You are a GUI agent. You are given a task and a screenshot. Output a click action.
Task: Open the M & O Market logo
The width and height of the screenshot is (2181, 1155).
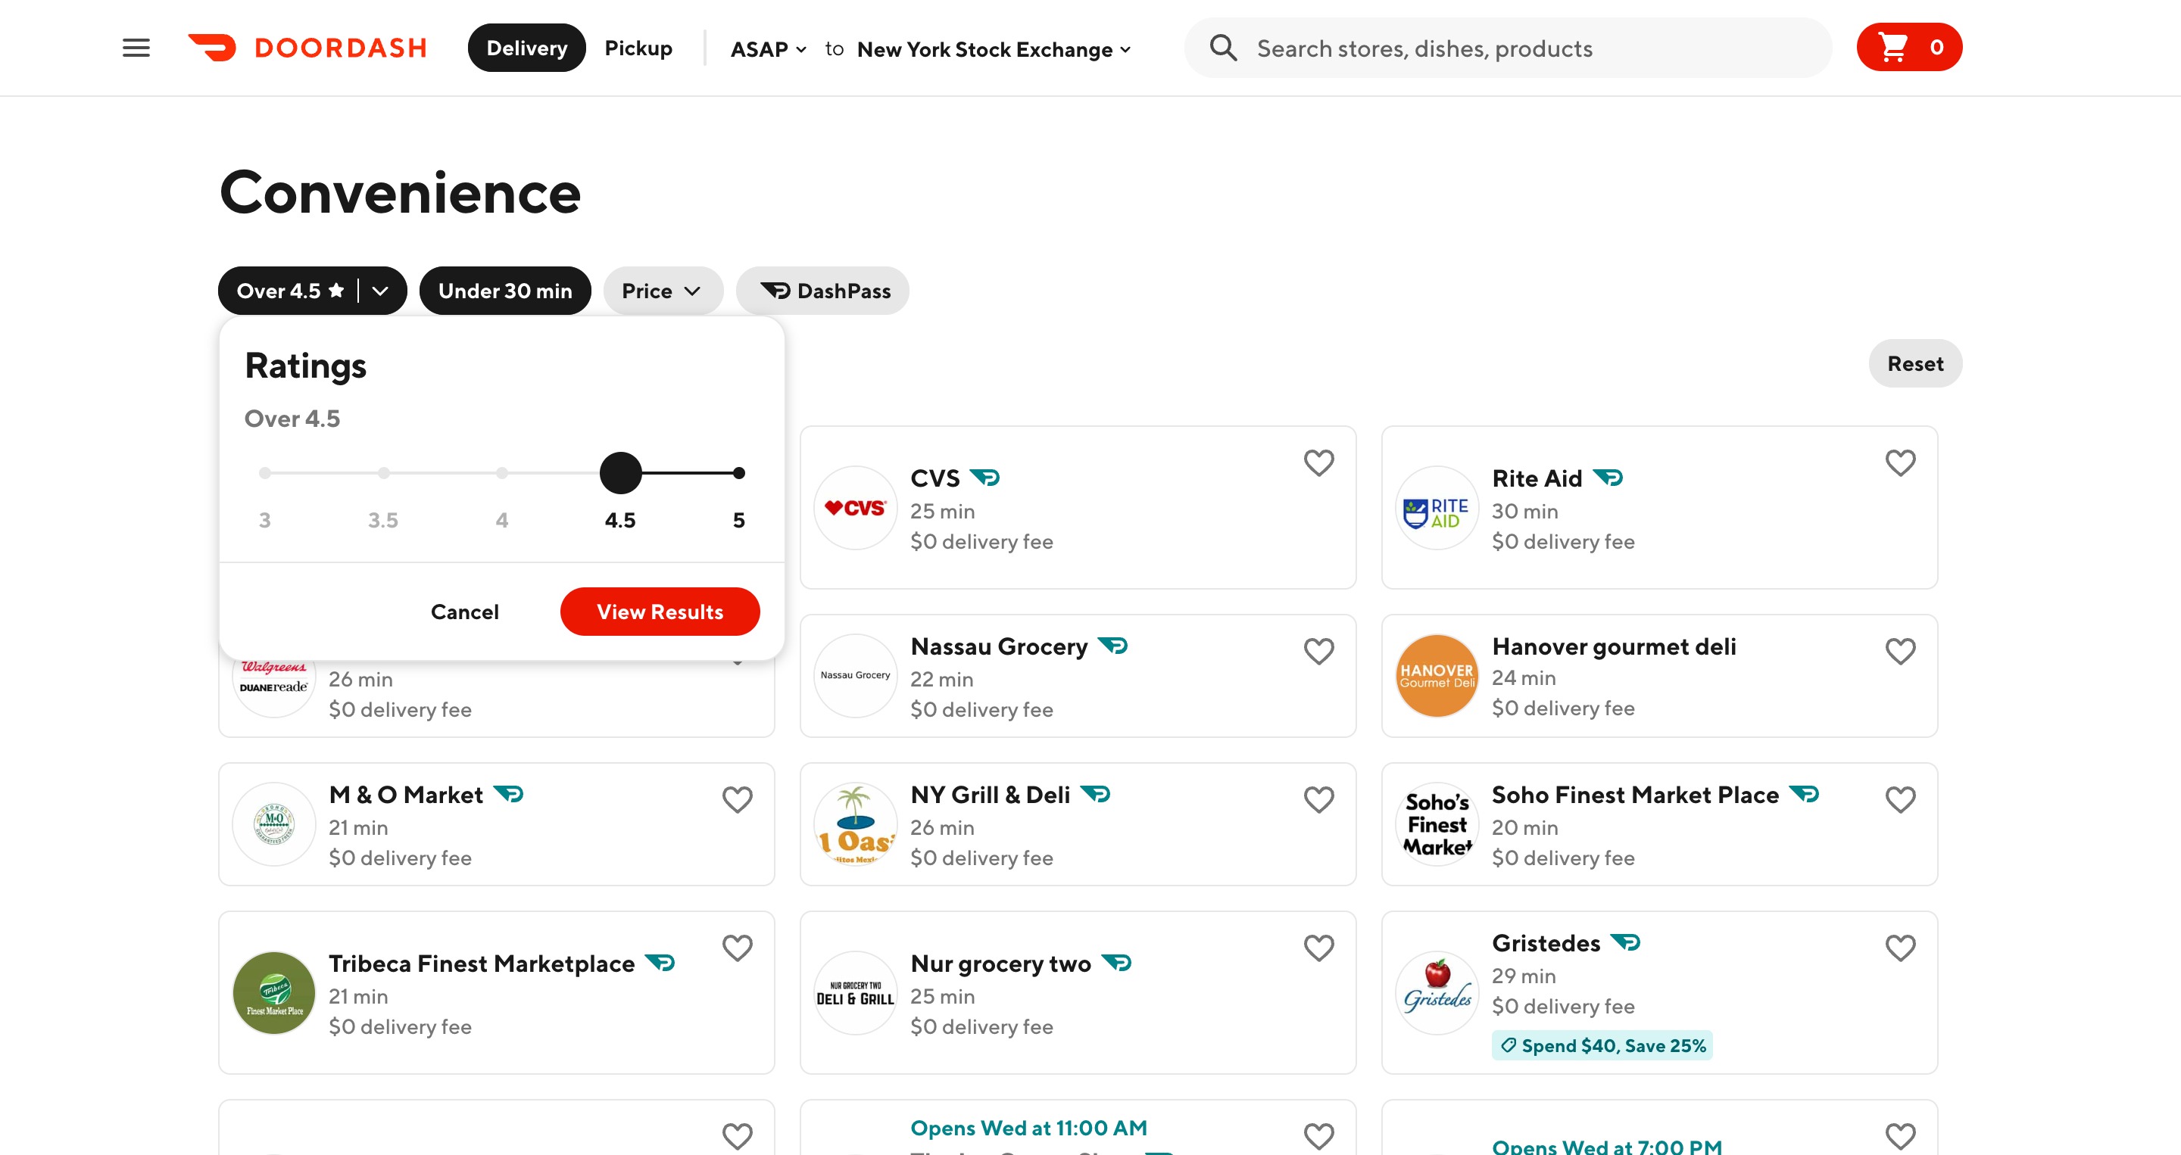(273, 824)
